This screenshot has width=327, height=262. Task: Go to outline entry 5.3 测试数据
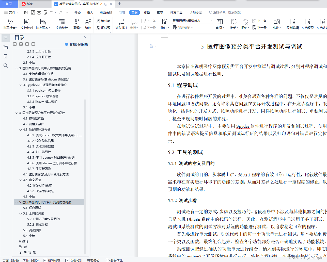tap(32, 230)
